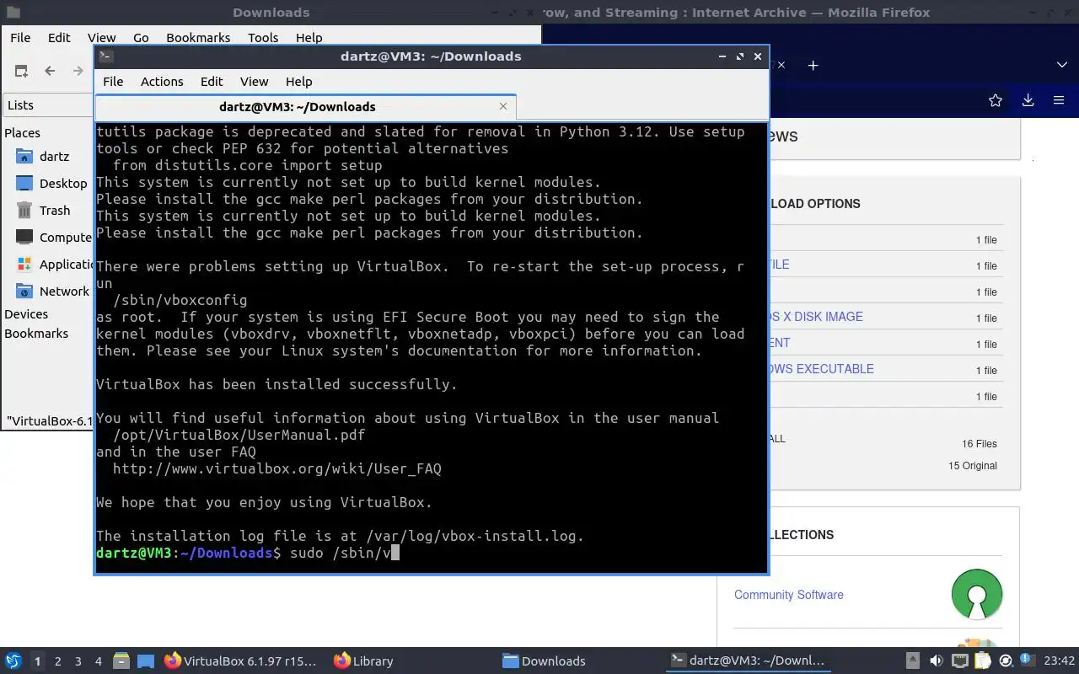Open the terminal File menu
Image resolution: width=1079 pixels, height=674 pixels.
[113, 82]
